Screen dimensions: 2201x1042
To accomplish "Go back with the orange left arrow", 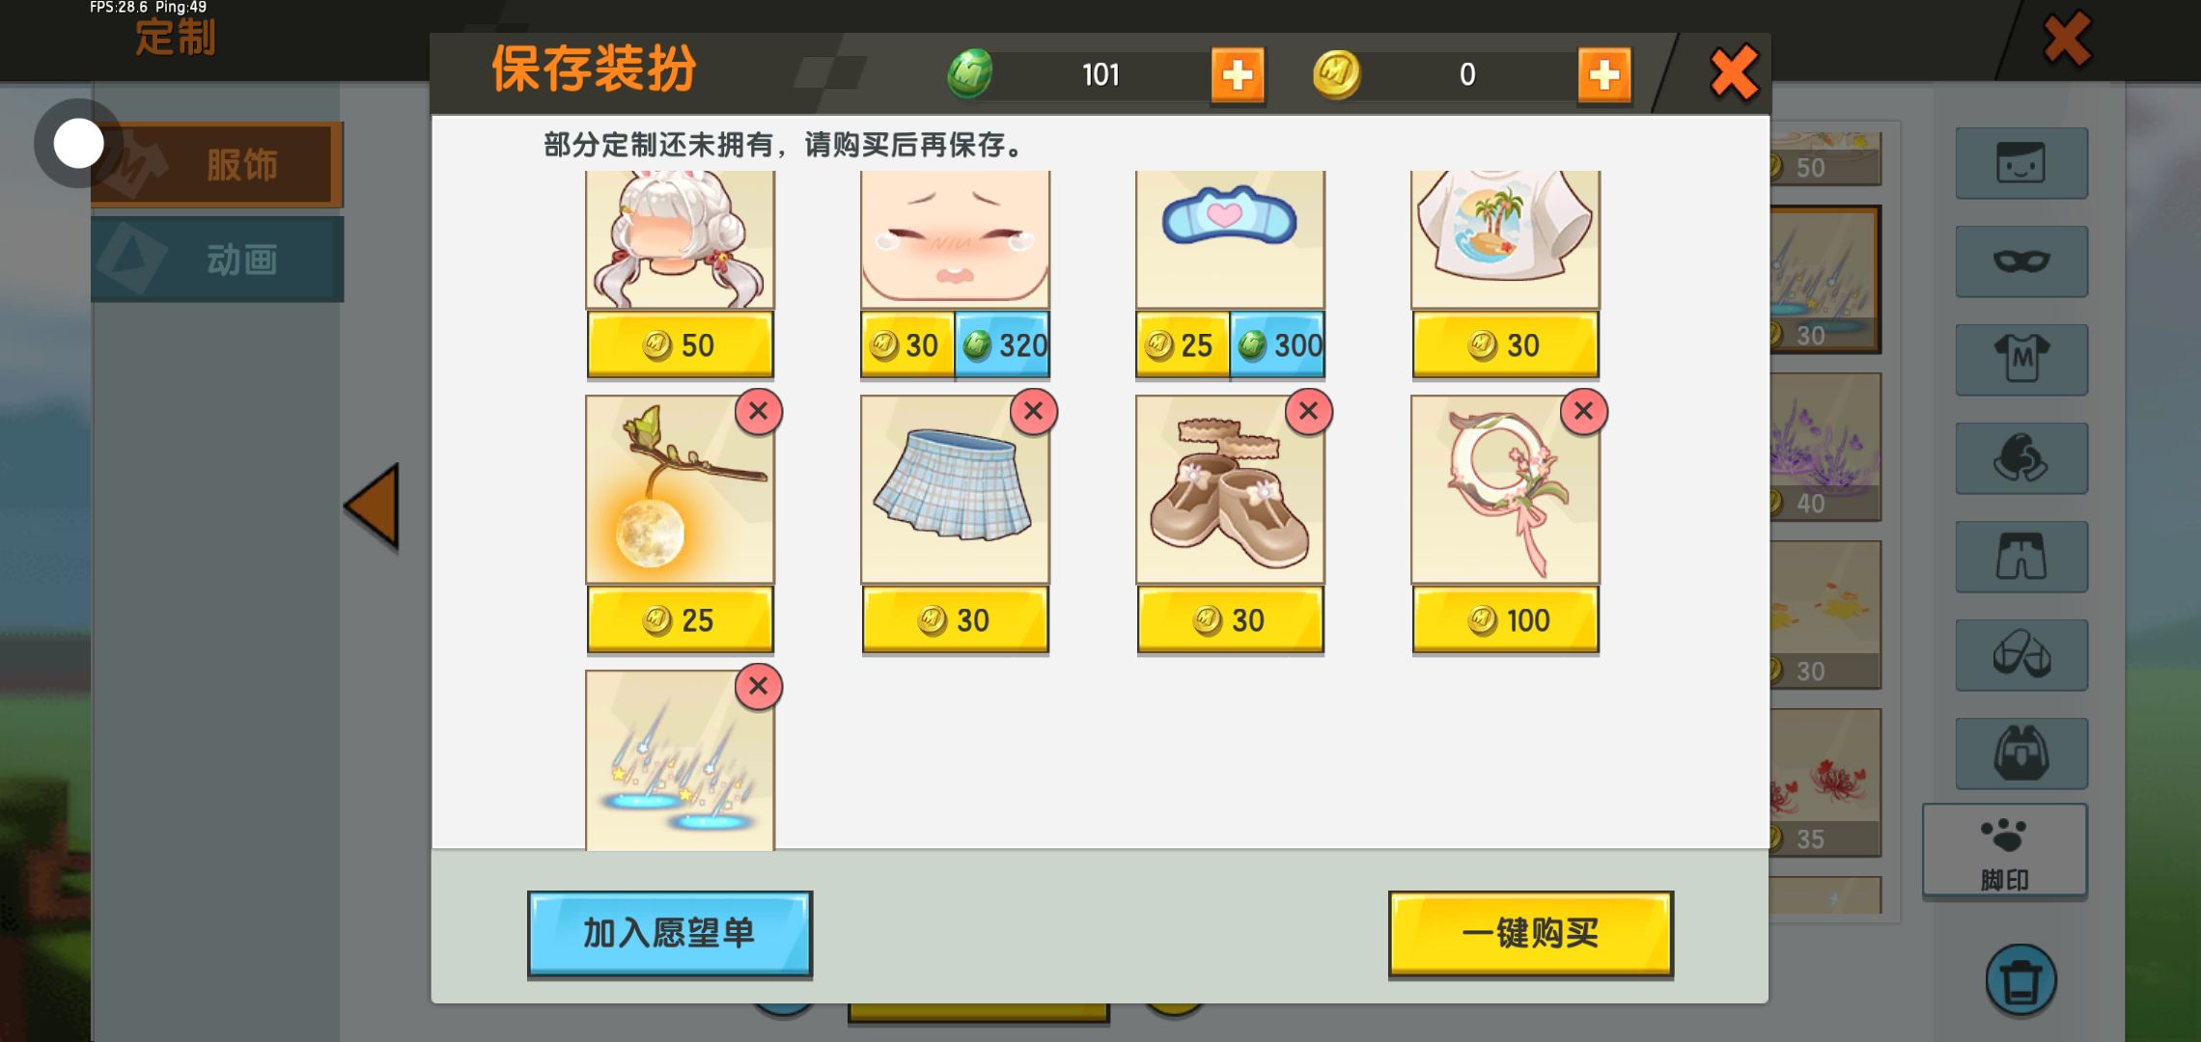I will [x=373, y=507].
